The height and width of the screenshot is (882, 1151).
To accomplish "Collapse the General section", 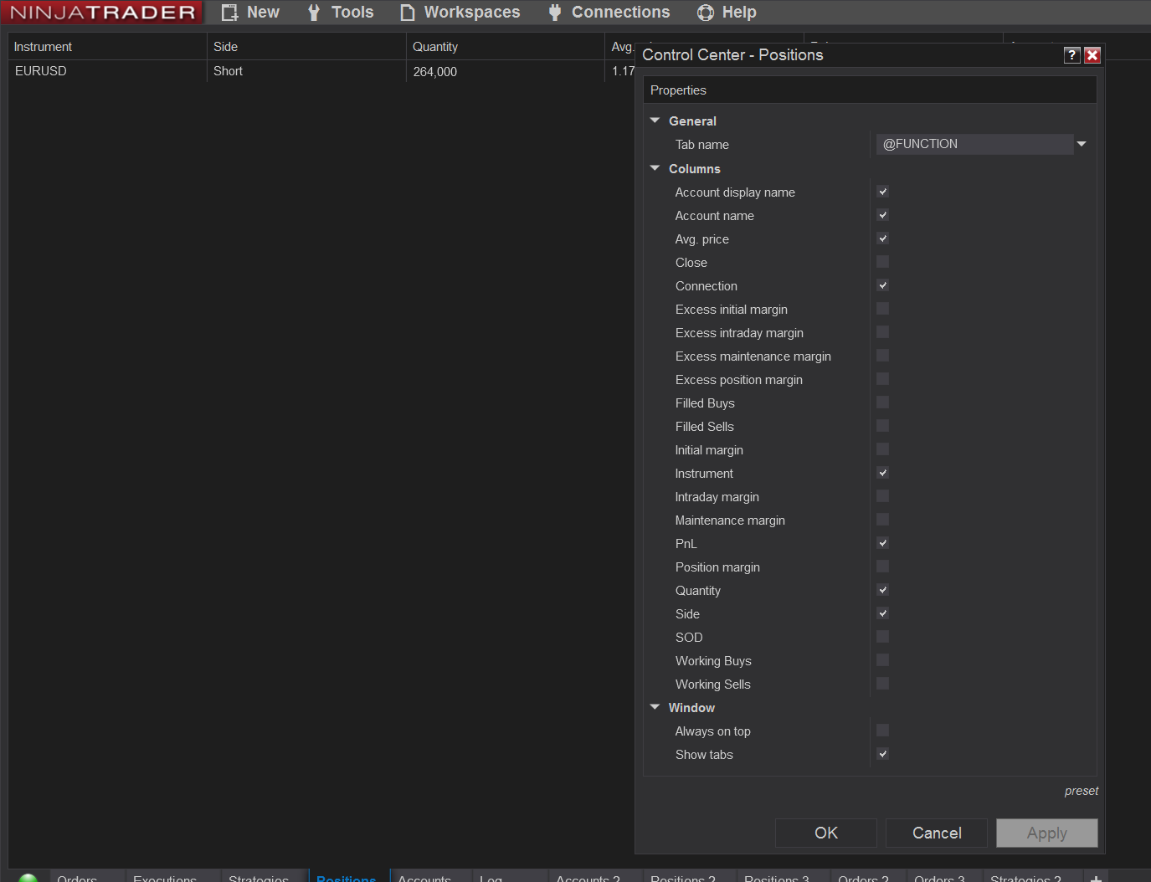I will [655, 121].
